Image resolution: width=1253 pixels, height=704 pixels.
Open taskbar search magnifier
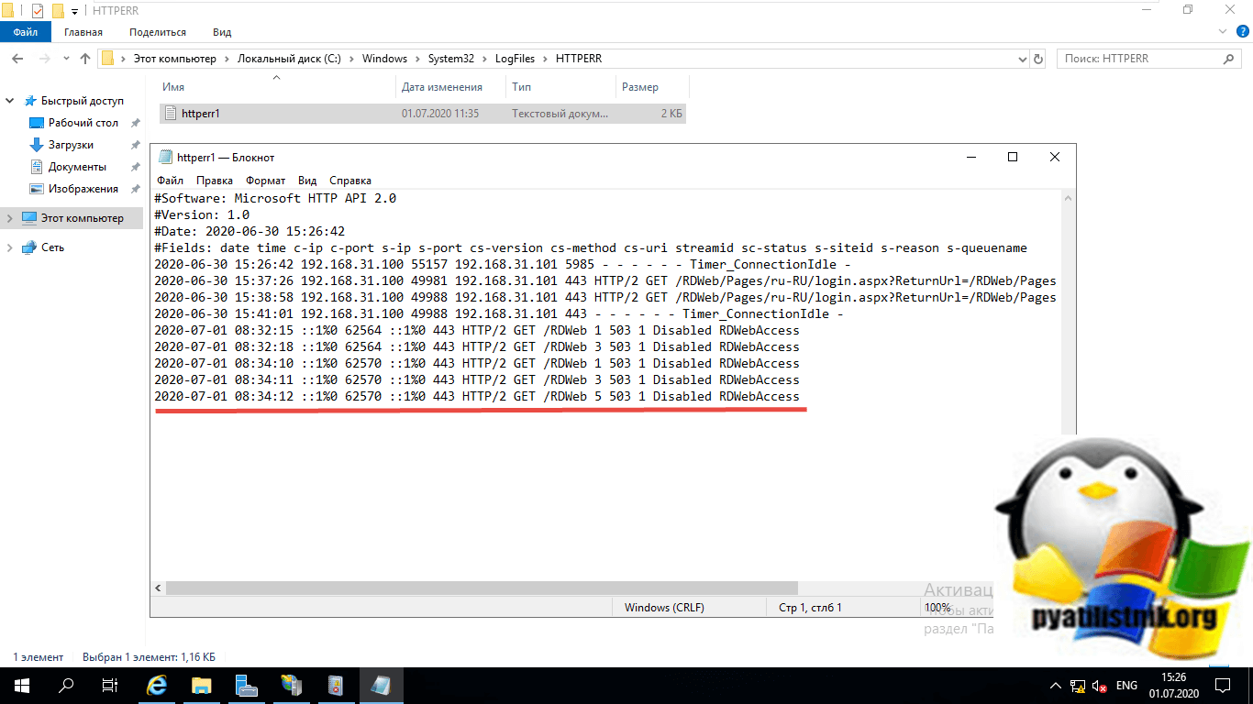(x=66, y=685)
